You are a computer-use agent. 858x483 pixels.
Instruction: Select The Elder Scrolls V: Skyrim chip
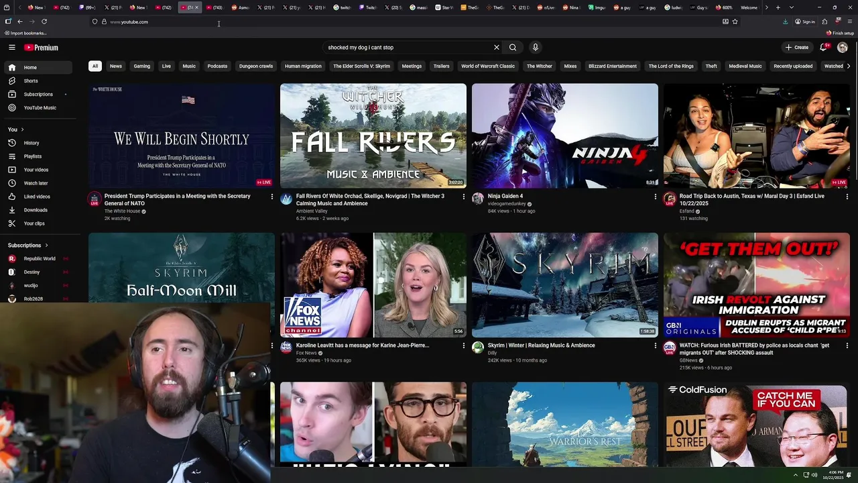coord(361,66)
